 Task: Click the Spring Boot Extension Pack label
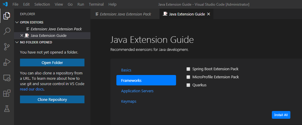[215, 69]
